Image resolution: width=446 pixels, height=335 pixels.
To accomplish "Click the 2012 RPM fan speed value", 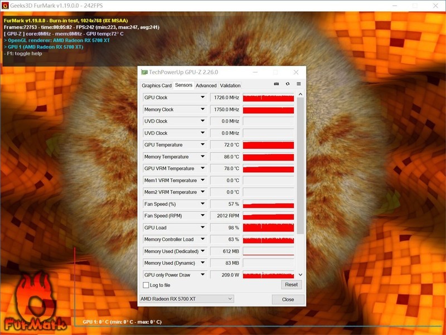I will pyautogui.click(x=226, y=216).
